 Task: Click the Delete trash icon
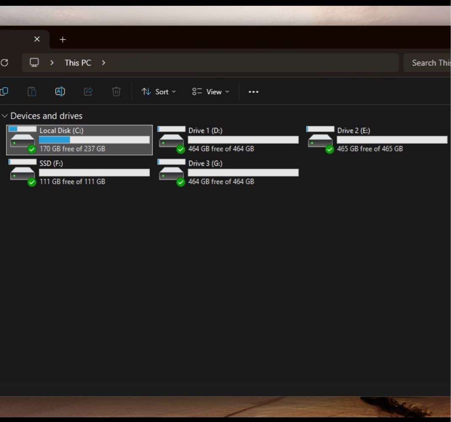click(x=116, y=92)
